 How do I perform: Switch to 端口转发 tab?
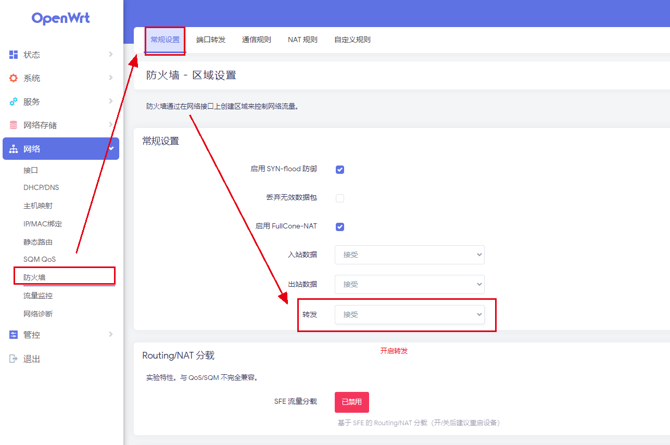point(211,40)
